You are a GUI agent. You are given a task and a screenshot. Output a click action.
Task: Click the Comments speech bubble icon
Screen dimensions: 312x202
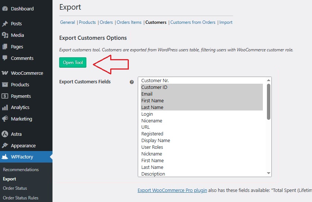[5, 58]
